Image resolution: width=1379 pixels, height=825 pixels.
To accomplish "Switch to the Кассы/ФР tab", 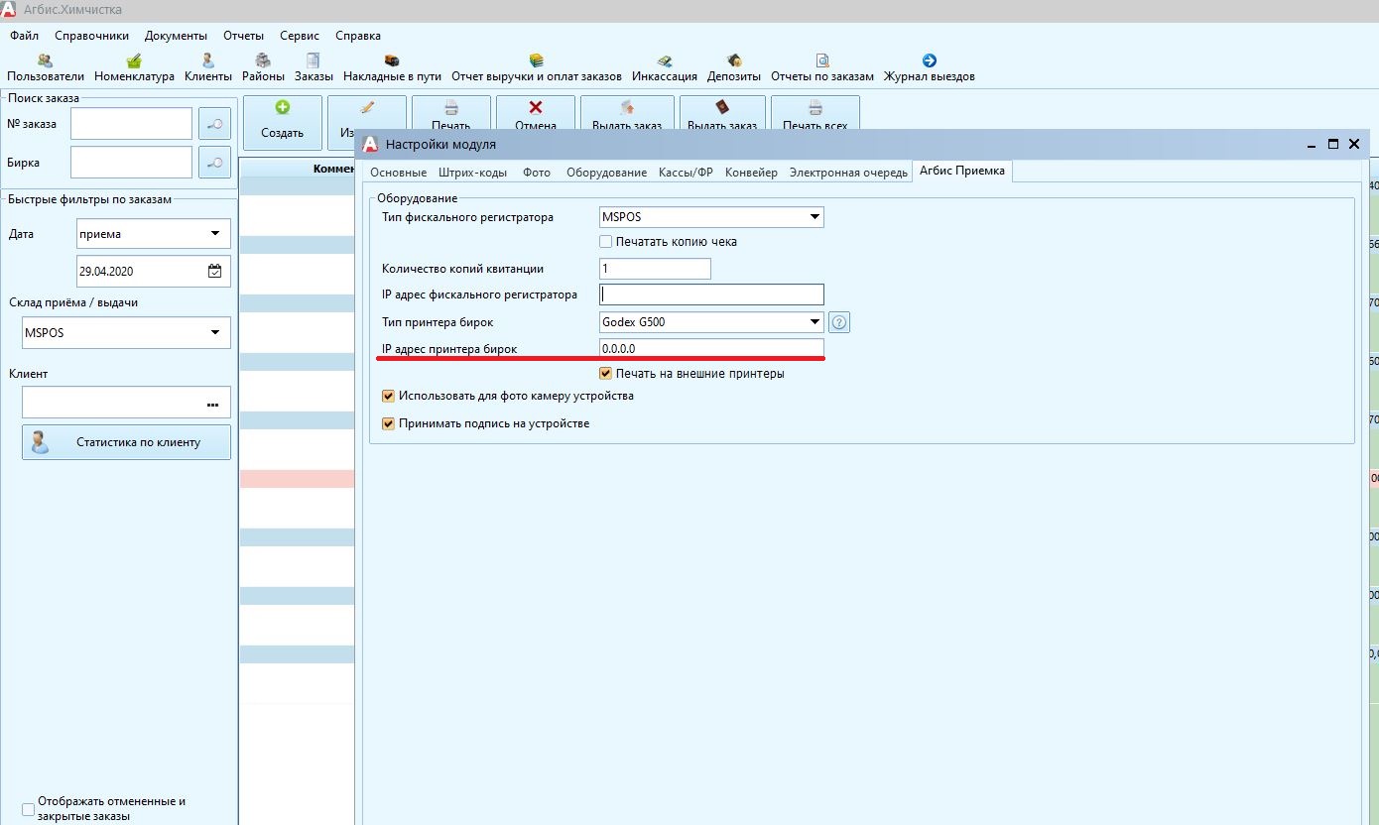I will pos(686,173).
